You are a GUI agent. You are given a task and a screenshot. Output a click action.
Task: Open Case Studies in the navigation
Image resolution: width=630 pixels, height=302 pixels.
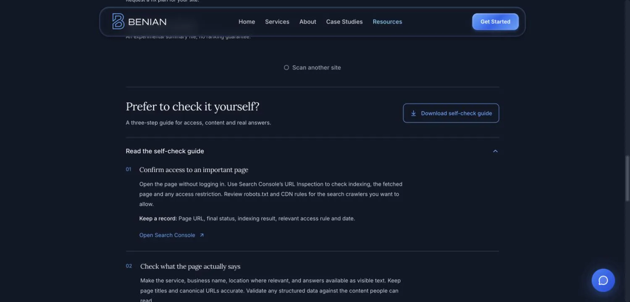[x=344, y=22]
